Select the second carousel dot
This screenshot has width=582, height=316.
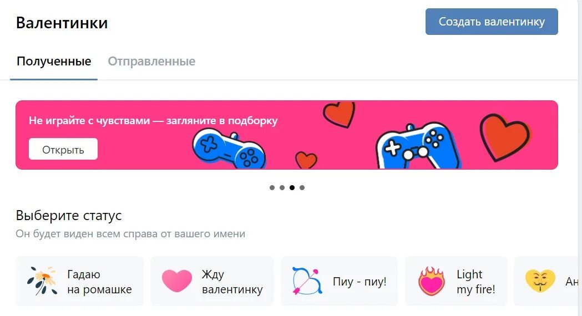pos(282,188)
